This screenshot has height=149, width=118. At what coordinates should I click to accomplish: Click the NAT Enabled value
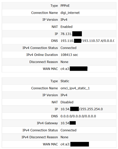[x=66, y=27]
